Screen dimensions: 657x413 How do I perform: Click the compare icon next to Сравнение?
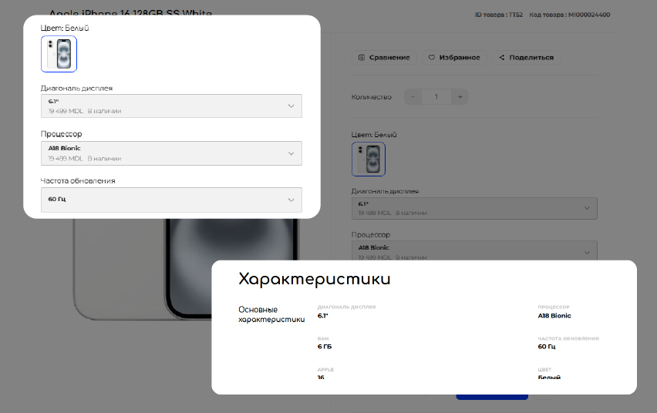tap(362, 57)
